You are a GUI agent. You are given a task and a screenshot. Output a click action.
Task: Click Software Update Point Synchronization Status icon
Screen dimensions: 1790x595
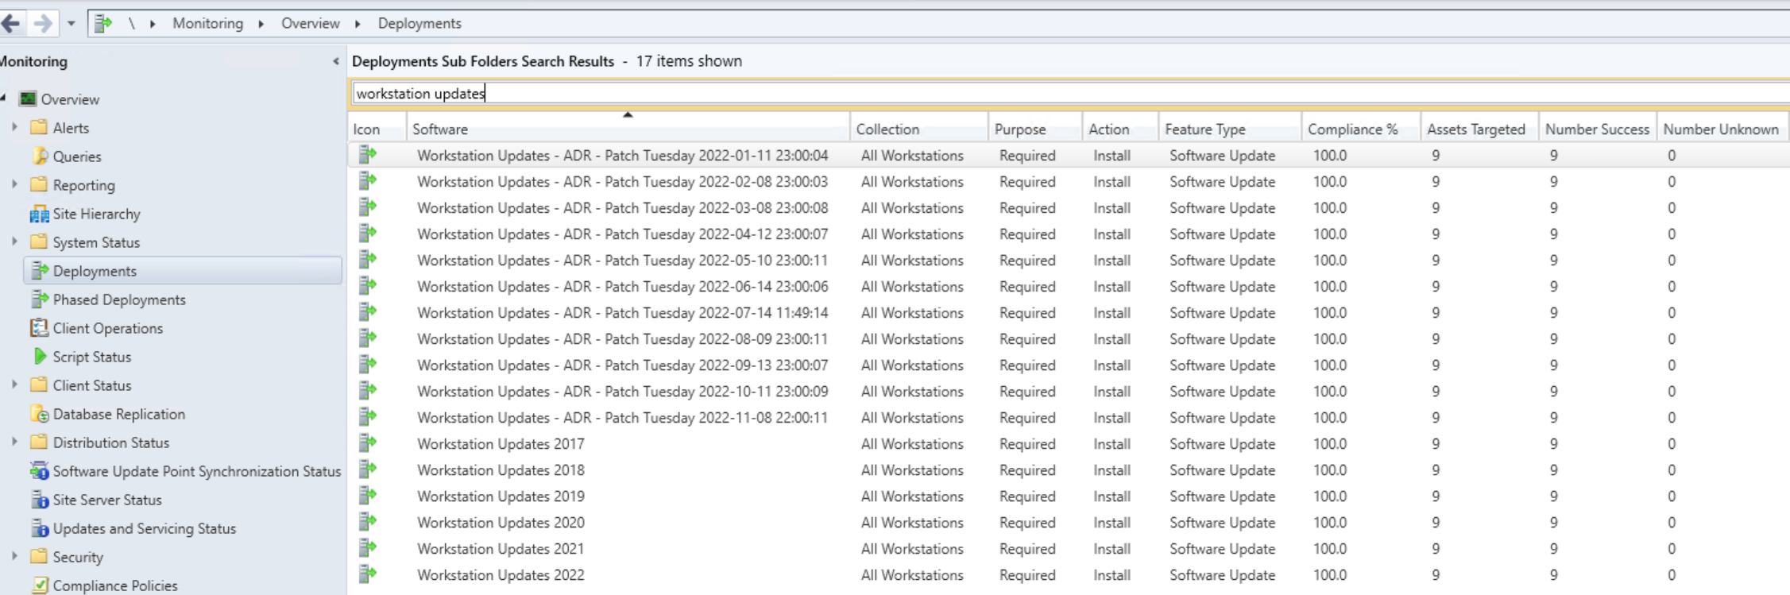click(39, 471)
